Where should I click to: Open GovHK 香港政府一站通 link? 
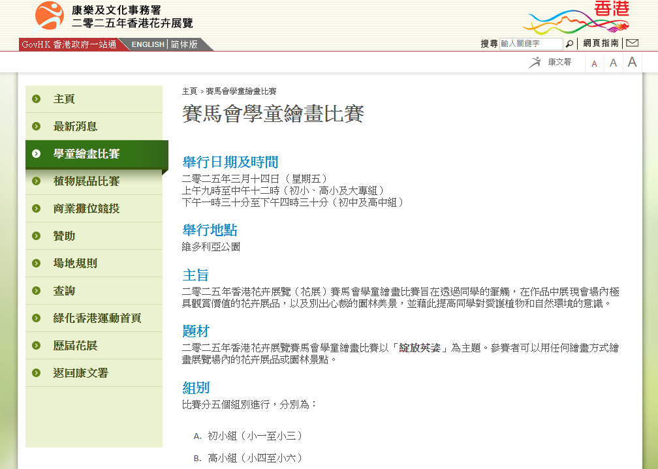69,44
